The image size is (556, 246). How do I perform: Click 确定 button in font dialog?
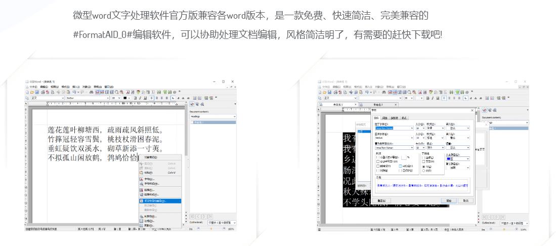449,200
